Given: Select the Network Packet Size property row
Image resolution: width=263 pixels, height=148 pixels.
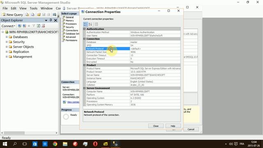Looking at the screenshot, I should pos(133,52).
